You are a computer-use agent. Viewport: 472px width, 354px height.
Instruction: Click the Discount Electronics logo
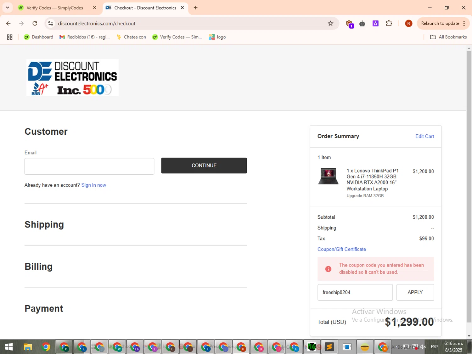(x=72, y=77)
